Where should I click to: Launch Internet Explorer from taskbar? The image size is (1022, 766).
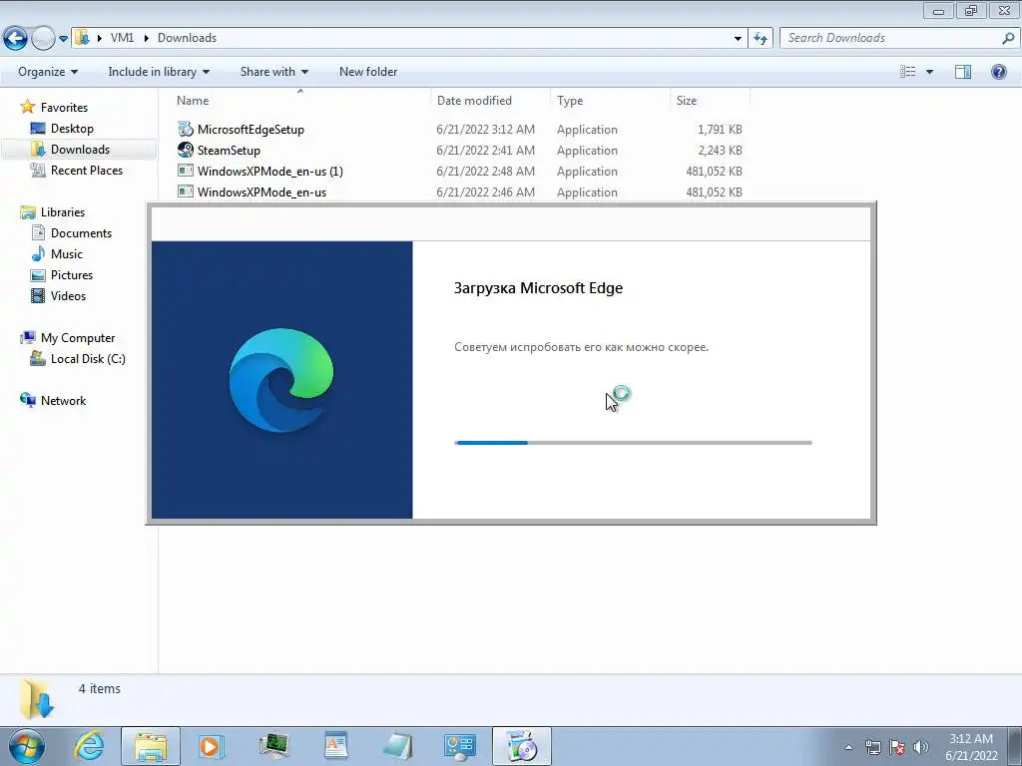[89, 746]
